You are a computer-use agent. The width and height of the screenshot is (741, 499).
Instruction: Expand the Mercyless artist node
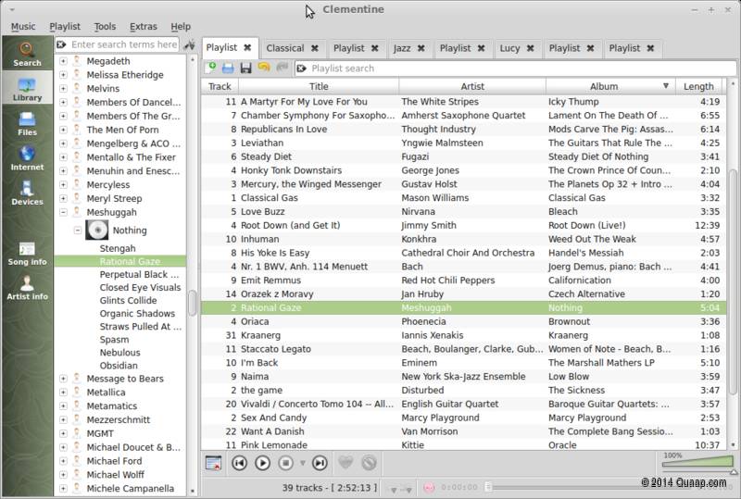tap(63, 185)
